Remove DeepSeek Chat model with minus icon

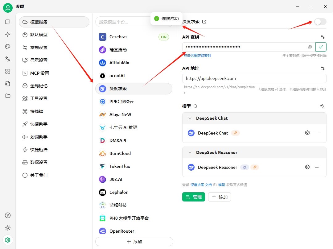[317, 133]
